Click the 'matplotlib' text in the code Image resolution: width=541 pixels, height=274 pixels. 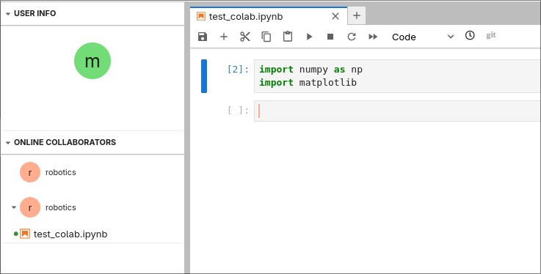pos(328,83)
